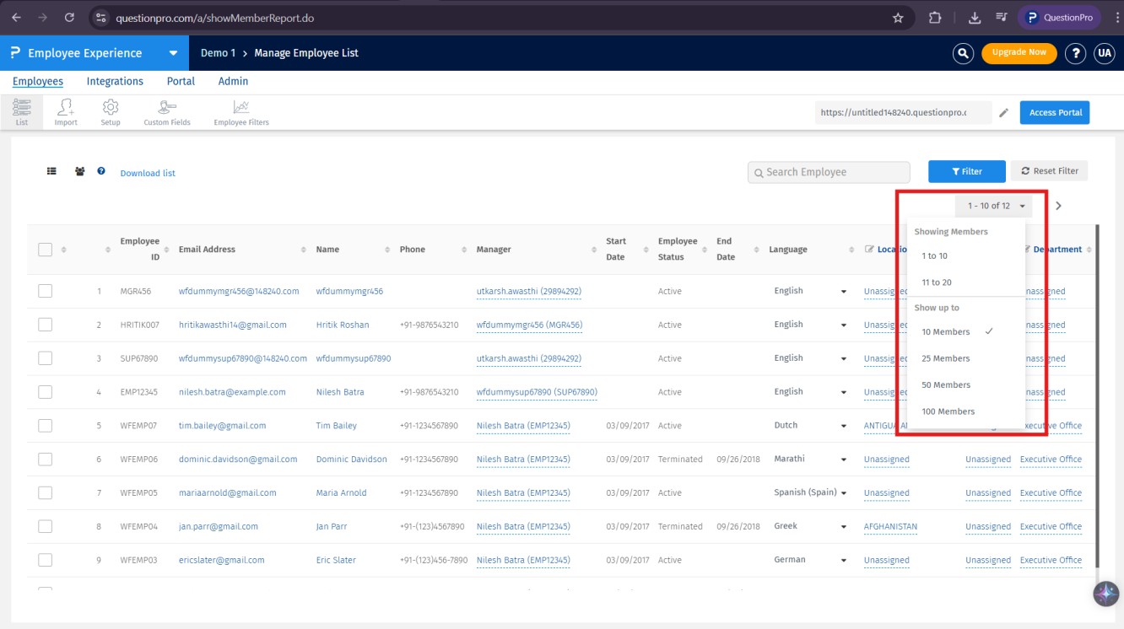Open the help question mark in header
The image size is (1124, 629).
(x=1074, y=53)
